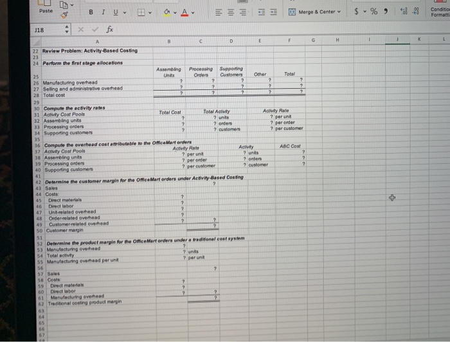The image size is (450, 342).
Task: Select 'Compute the activity rates' heading
Action: point(75,108)
